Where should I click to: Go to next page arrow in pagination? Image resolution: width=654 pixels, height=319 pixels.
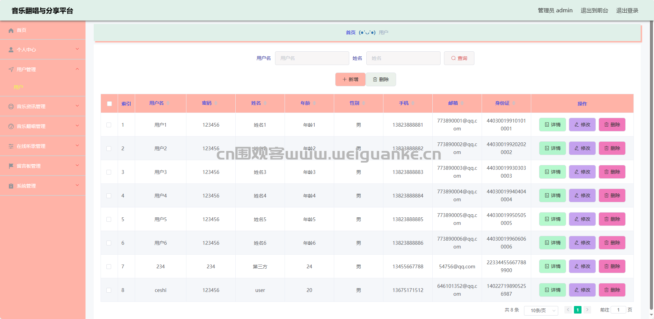click(587, 310)
